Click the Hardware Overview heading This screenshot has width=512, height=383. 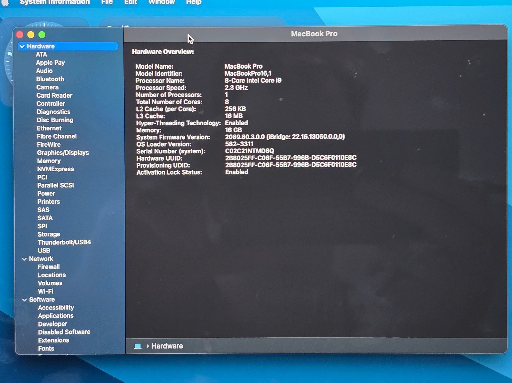pos(163,52)
